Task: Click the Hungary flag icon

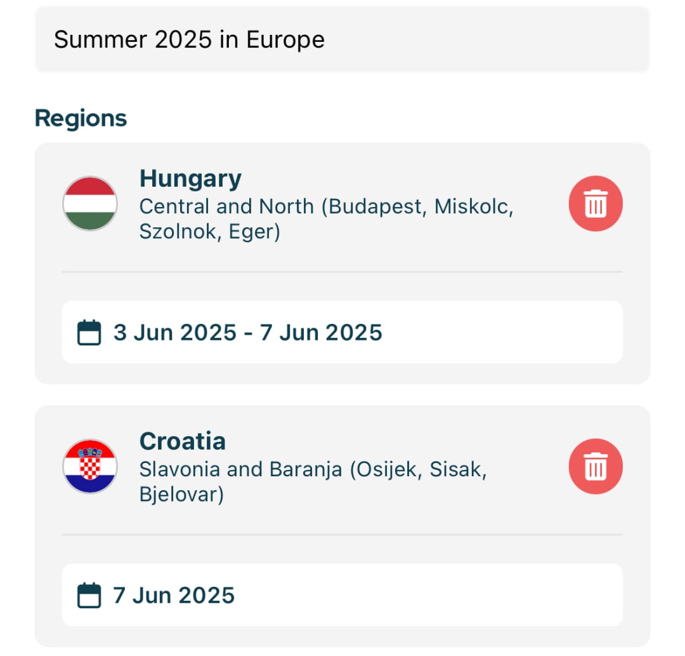Action: click(x=89, y=204)
